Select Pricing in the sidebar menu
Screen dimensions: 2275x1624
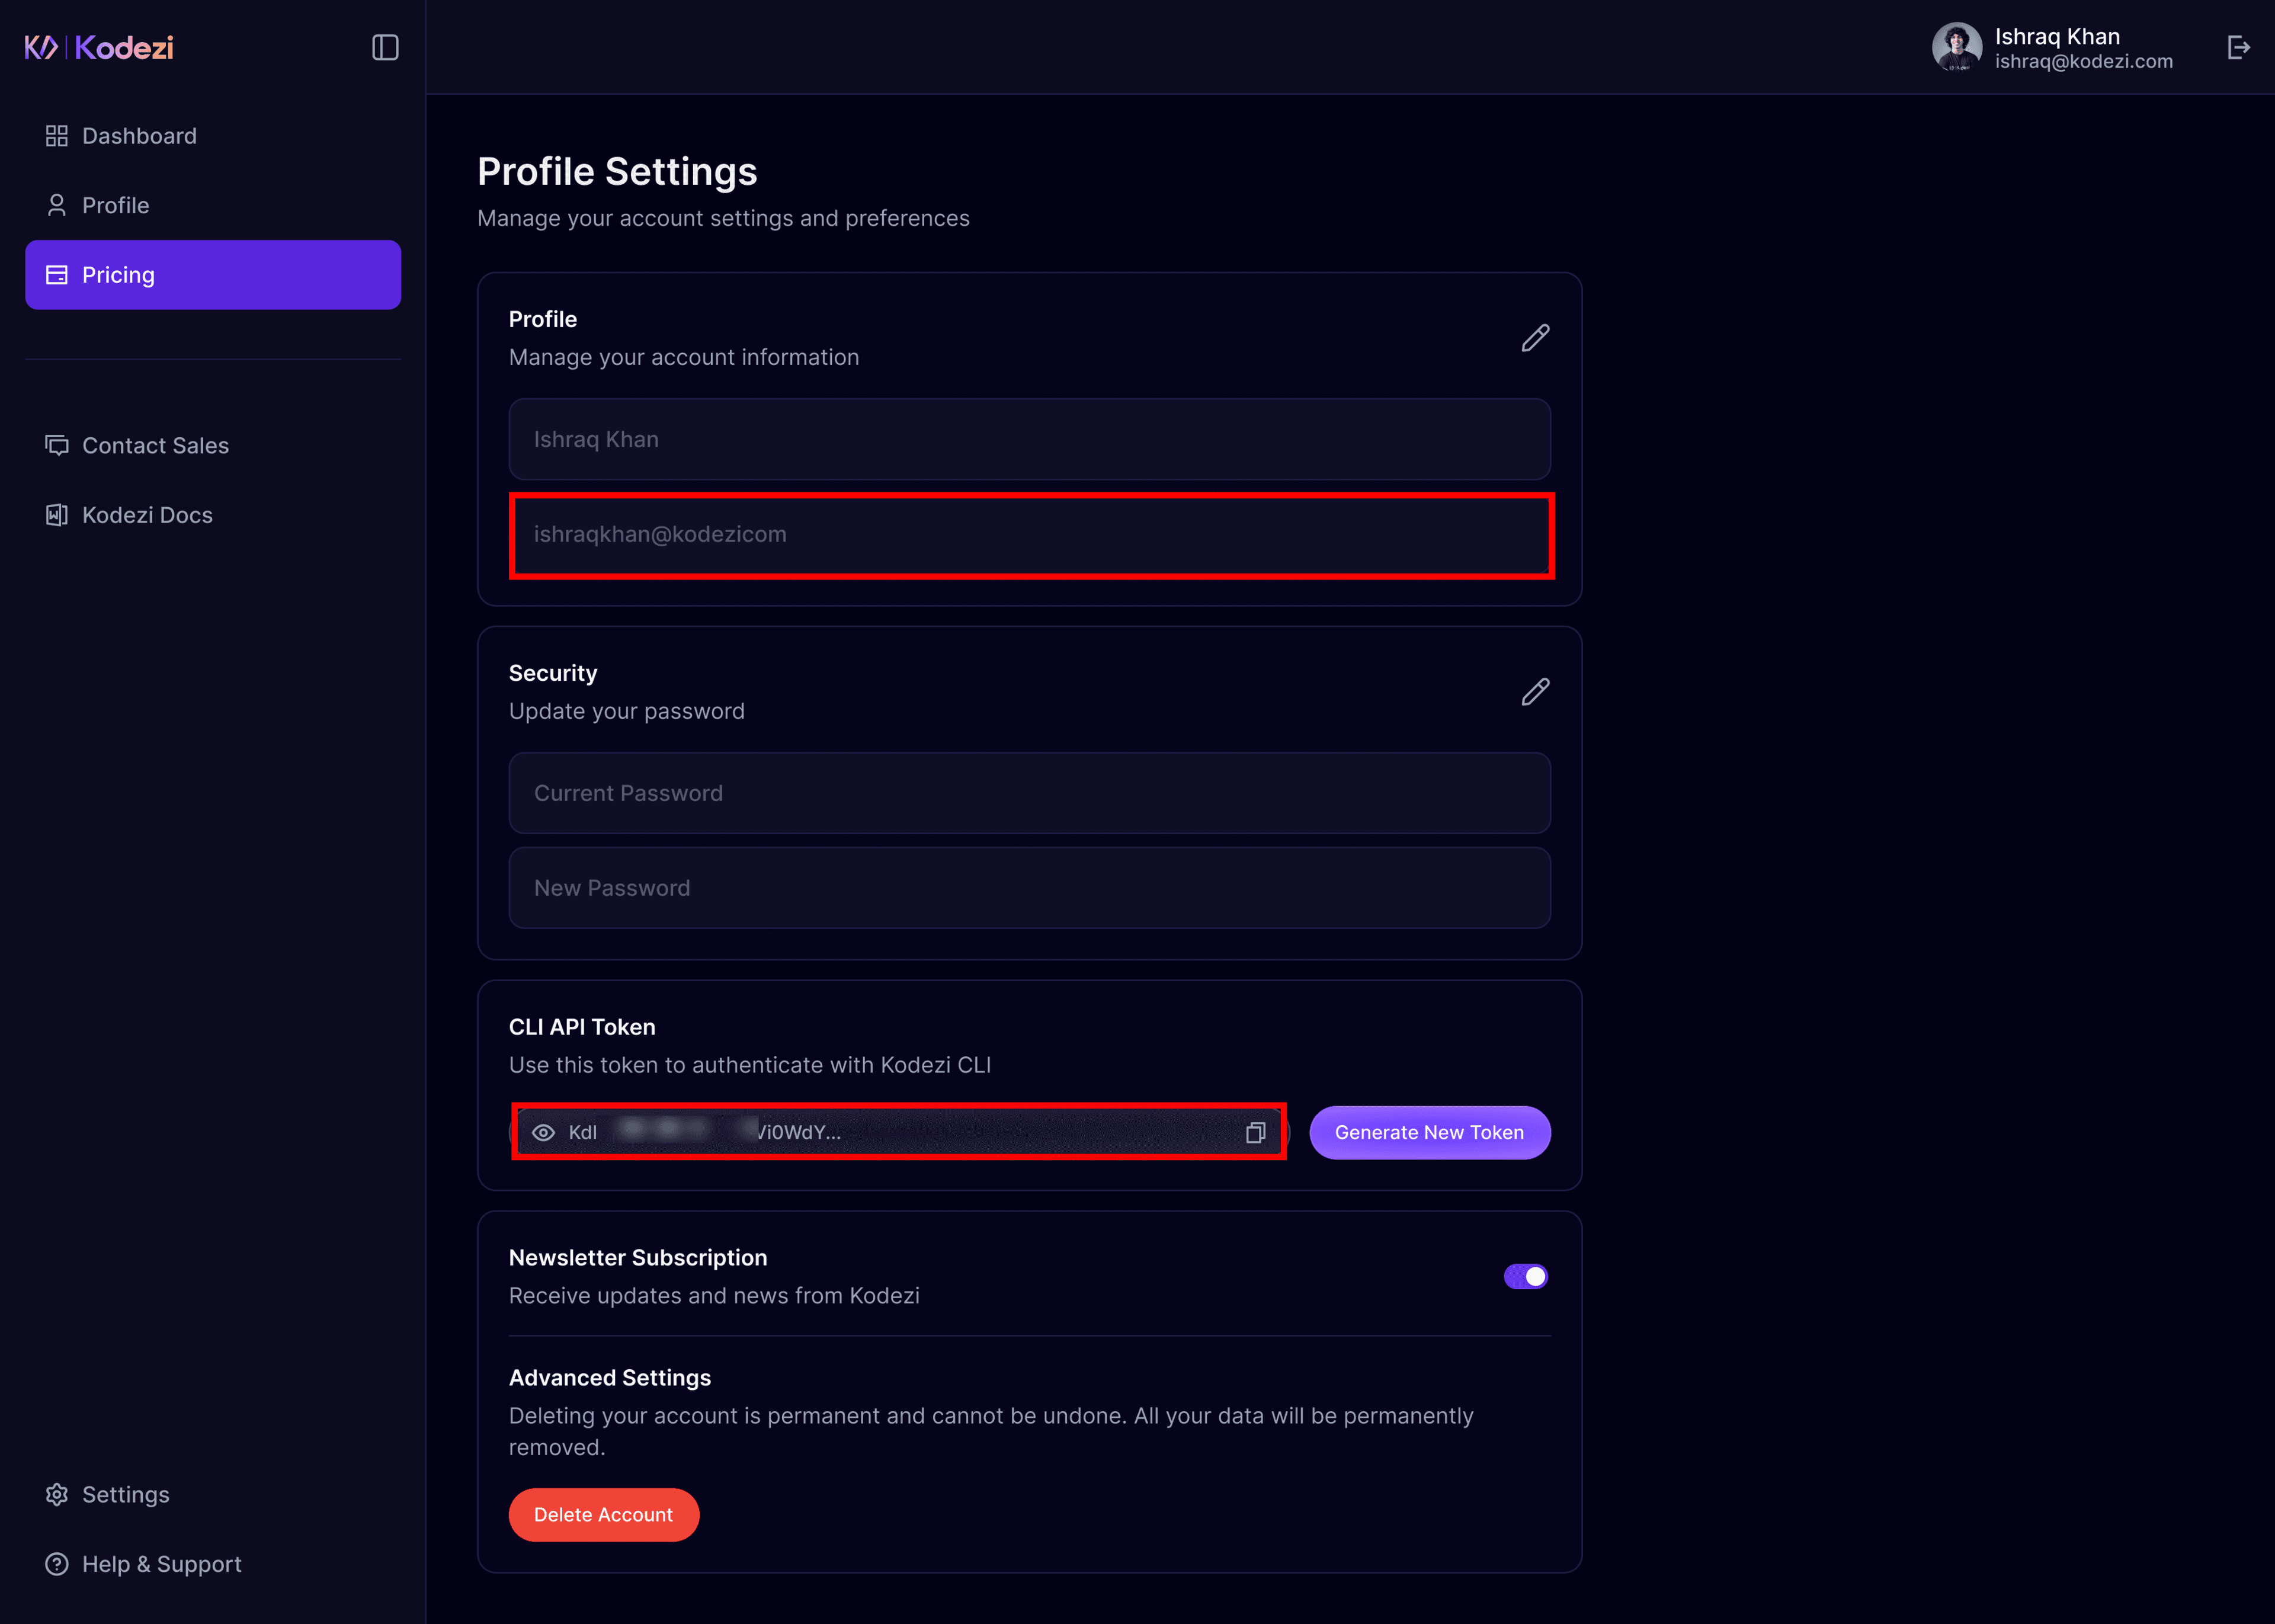[118, 274]
